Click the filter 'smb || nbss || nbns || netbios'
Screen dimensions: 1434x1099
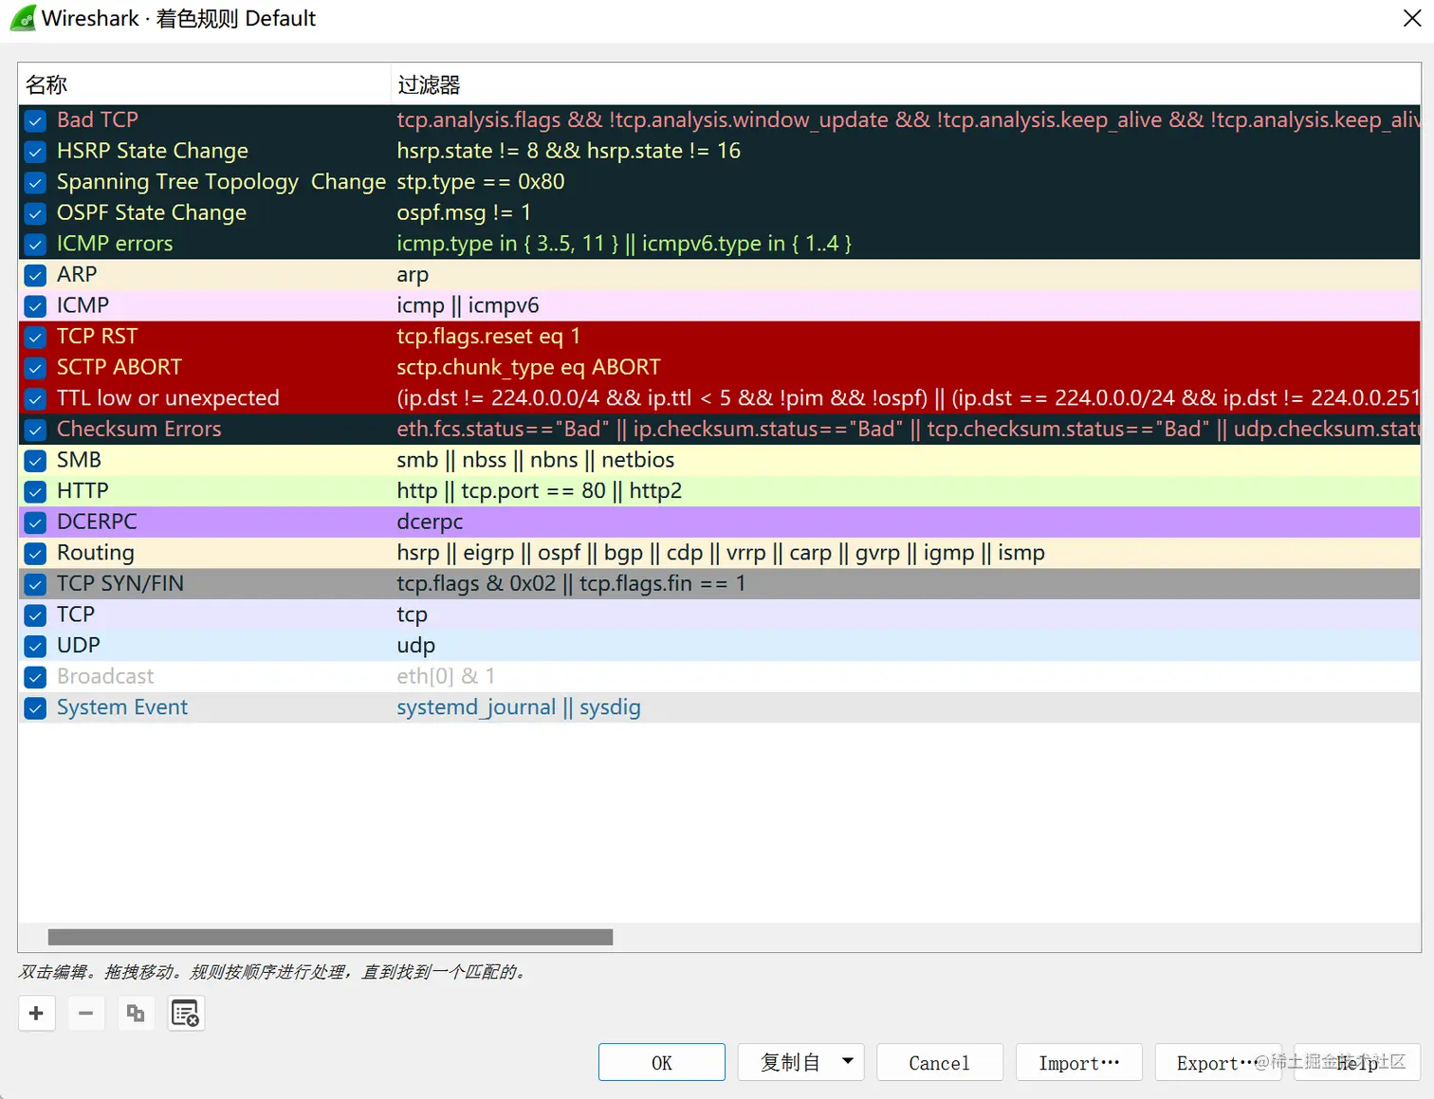[x=536, y=460]
